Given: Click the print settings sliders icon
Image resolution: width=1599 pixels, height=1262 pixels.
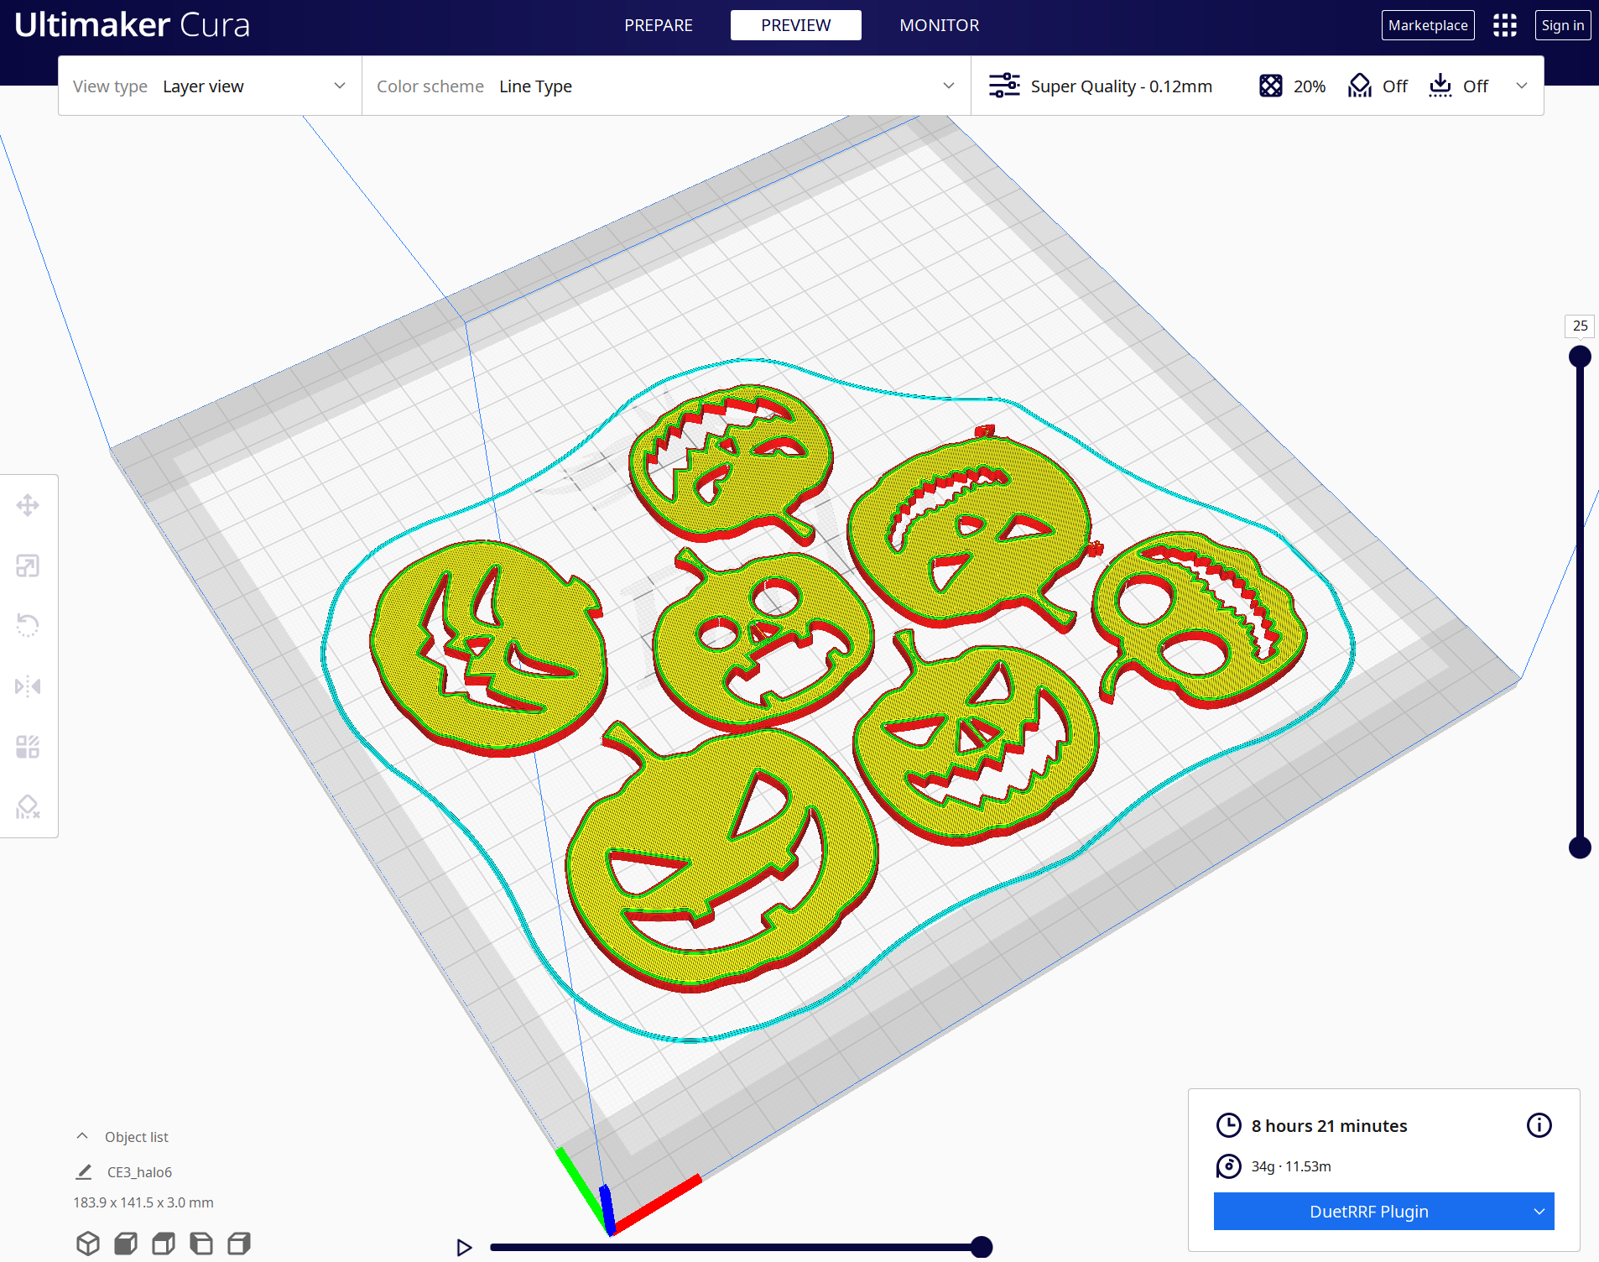Looking at the screenshot, I should pyautogui.click(x=1004, y=86).
